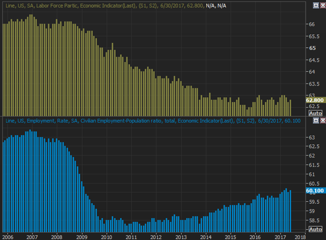Click the 64 tick on upper y-axis
The height and width of the screenshot is (240, 326).
(312, 72)
